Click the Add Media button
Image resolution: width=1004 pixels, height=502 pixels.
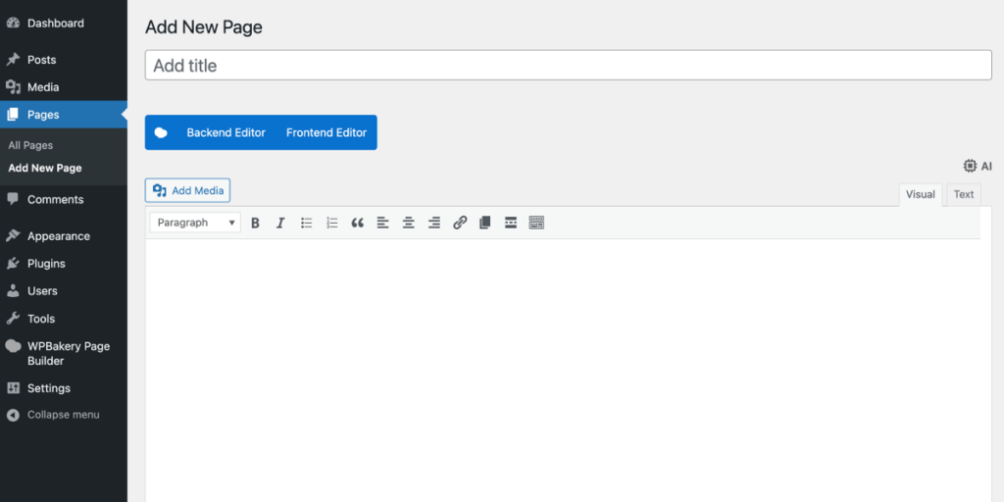[x=187, y=190]
